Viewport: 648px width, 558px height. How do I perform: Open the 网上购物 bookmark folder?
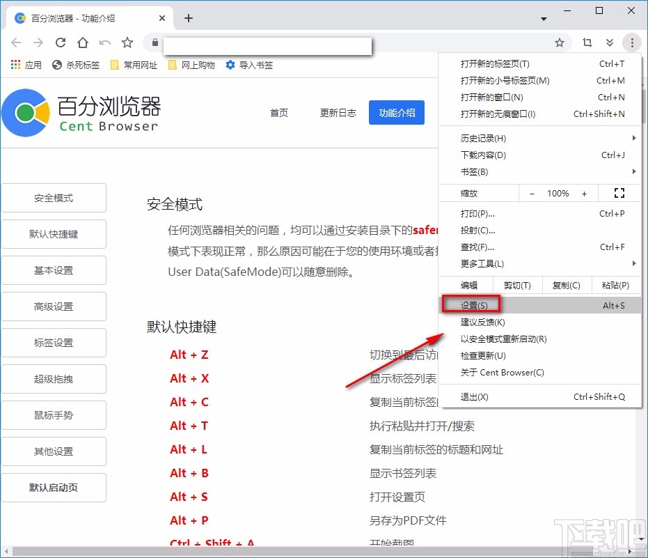point(192,65)
